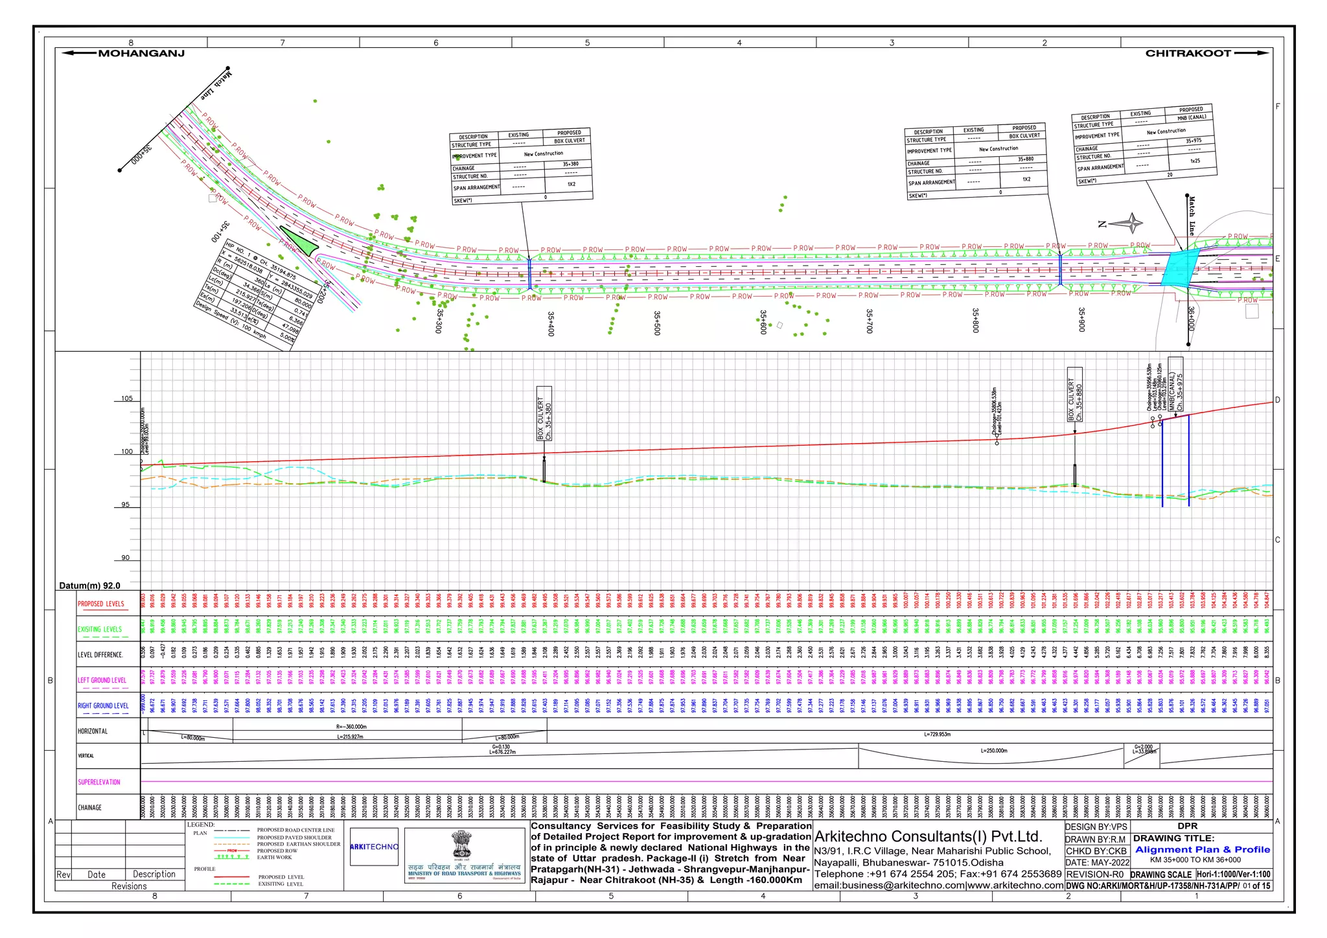Click the north arrow compass symbol

(1131, 223)
